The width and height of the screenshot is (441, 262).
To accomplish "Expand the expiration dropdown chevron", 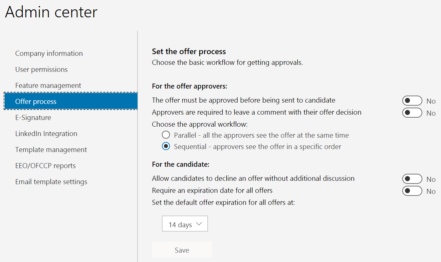I will click(199, 223).
